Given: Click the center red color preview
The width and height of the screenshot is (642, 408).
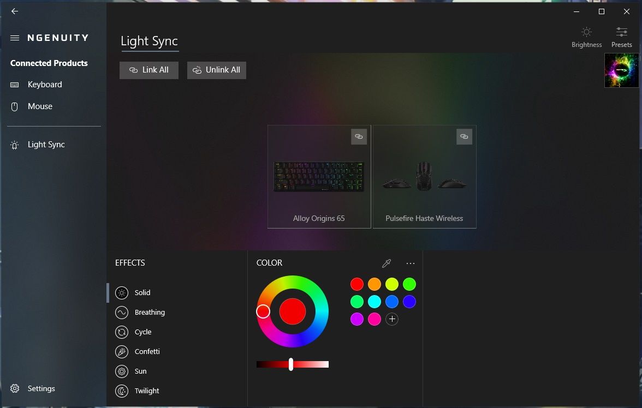Looking at the screenshot, I should click(x=293, y=311).
